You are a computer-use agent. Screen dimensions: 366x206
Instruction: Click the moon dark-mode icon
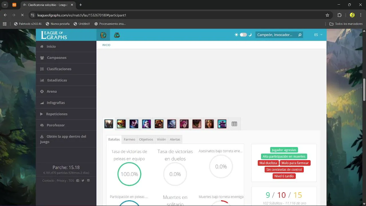pos(250,35)
